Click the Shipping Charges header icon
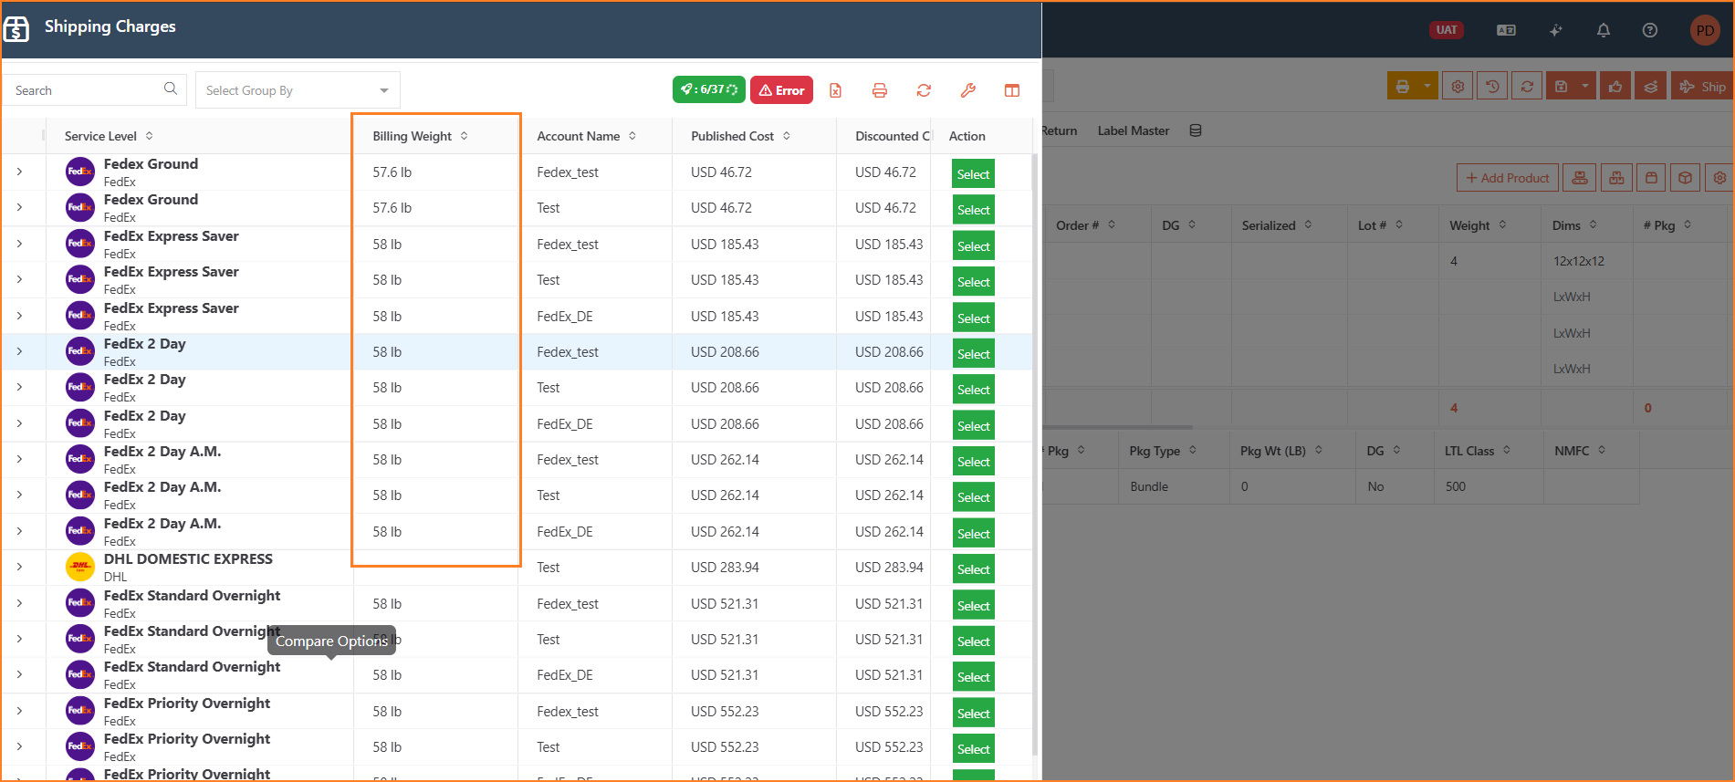Image resolution: width=1735 pixels, height=782 pixels. pos(16,28)
